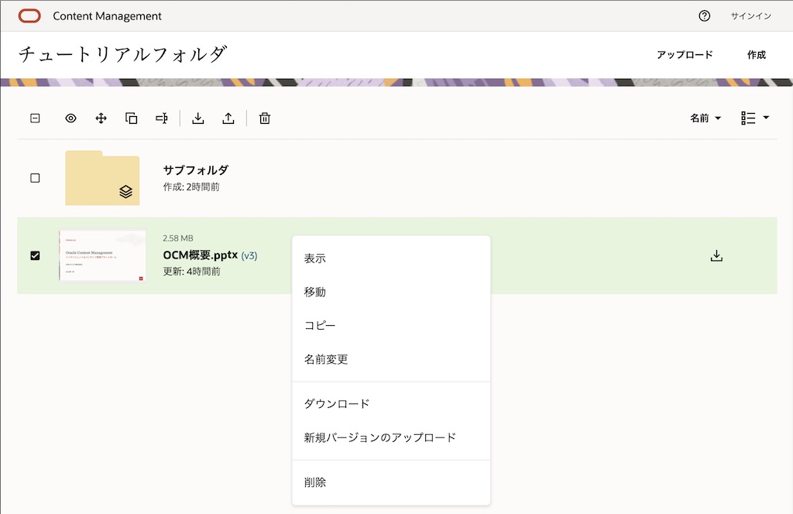Check the サブフォルダ selection checkbox
This screenshot has height=514, width=793.
click(x=34, y=177)
